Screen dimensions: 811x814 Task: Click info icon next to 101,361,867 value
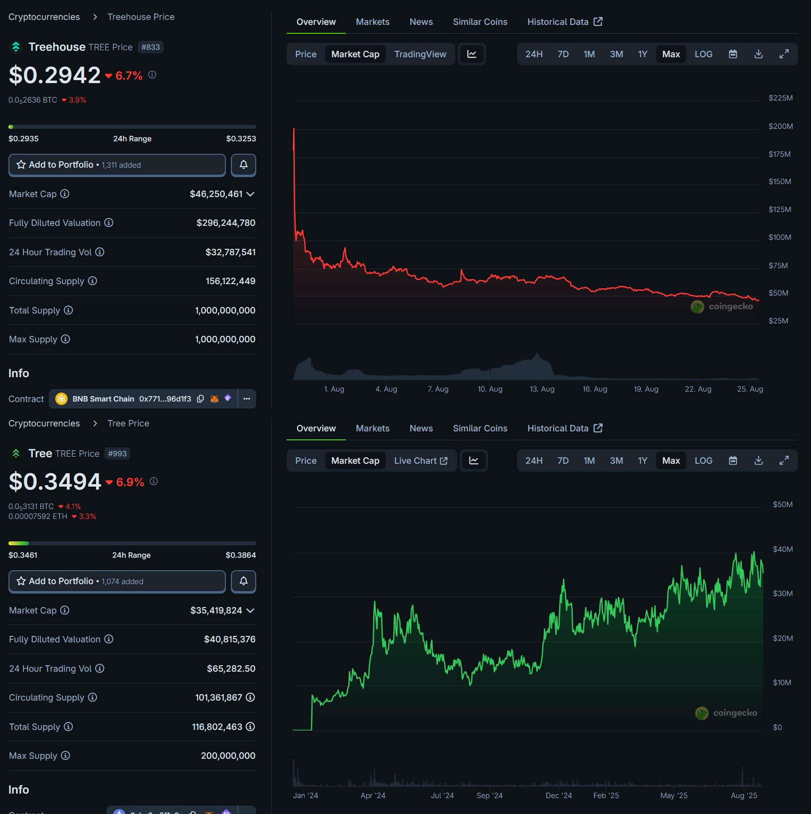pyautogui.click(x=250, y=697)
